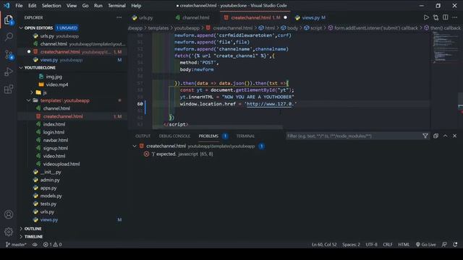Click the editor minimap
Screen dimensions: 463x260
pyautogui.click(x=445, y=47)
